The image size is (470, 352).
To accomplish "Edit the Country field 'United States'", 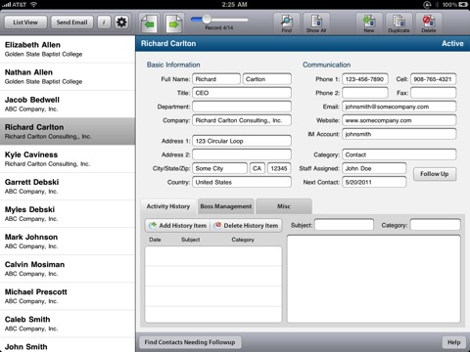I will tap(242, 182).
